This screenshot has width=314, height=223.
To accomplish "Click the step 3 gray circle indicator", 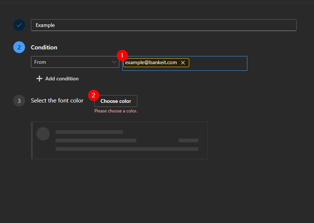I will (x=19, y=101).
